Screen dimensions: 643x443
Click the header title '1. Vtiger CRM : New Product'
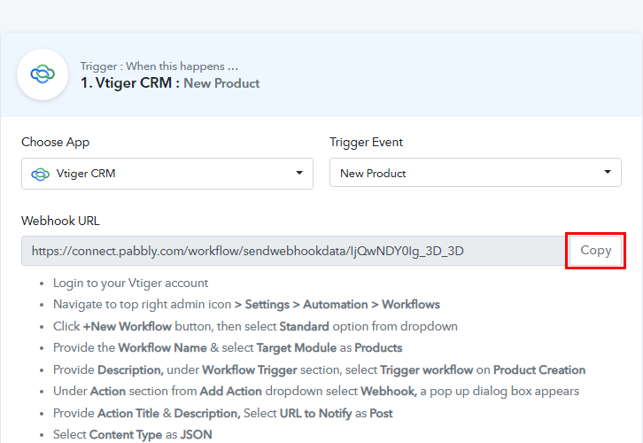pos(170,83)
